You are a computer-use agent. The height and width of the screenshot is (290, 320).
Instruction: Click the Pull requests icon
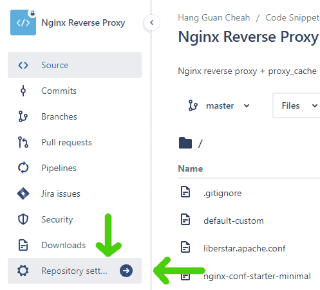click(x=23, y=142)
